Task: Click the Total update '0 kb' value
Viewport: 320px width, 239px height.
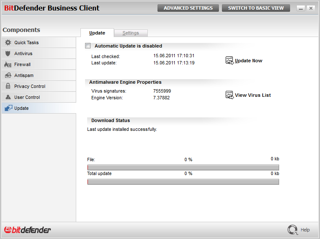Action: 275,173
